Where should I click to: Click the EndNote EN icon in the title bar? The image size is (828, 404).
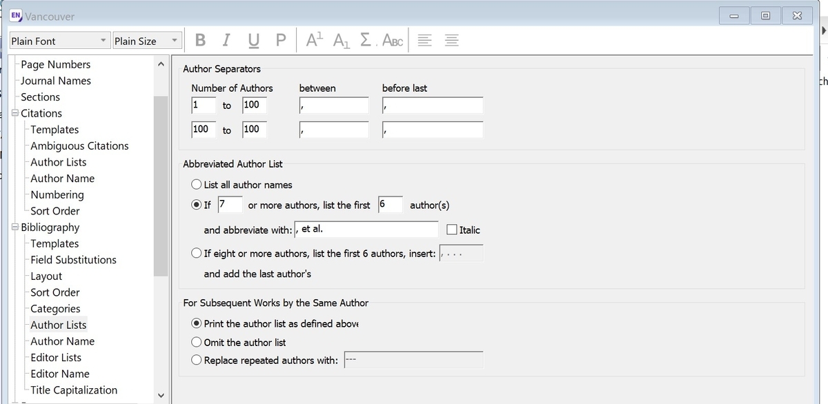pos(15,15)
